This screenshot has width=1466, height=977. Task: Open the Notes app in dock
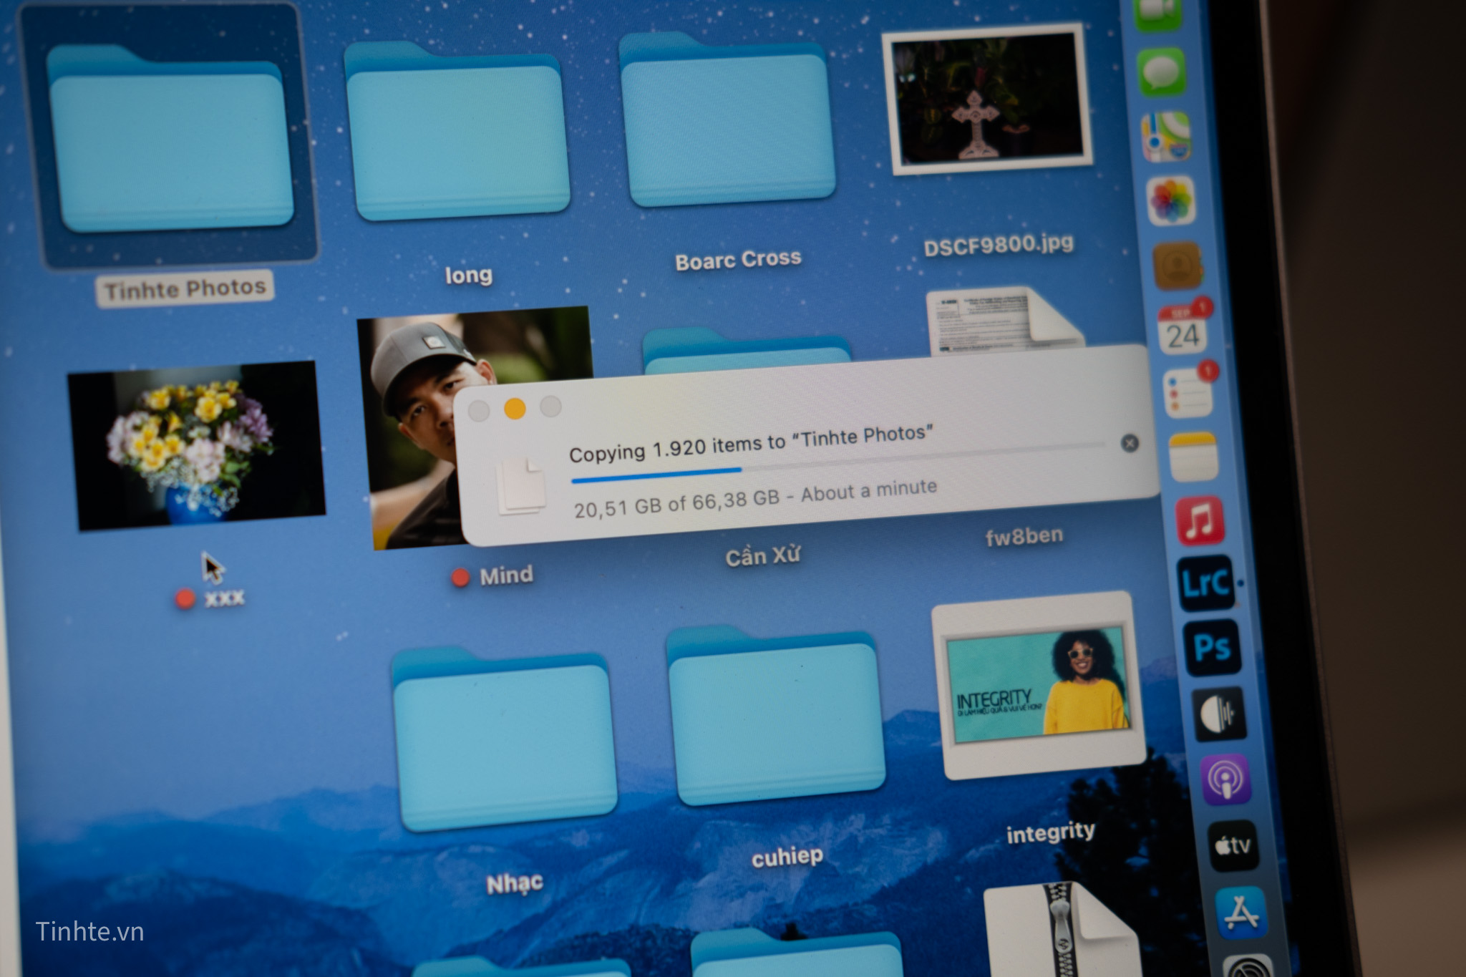coord(1193,455)
